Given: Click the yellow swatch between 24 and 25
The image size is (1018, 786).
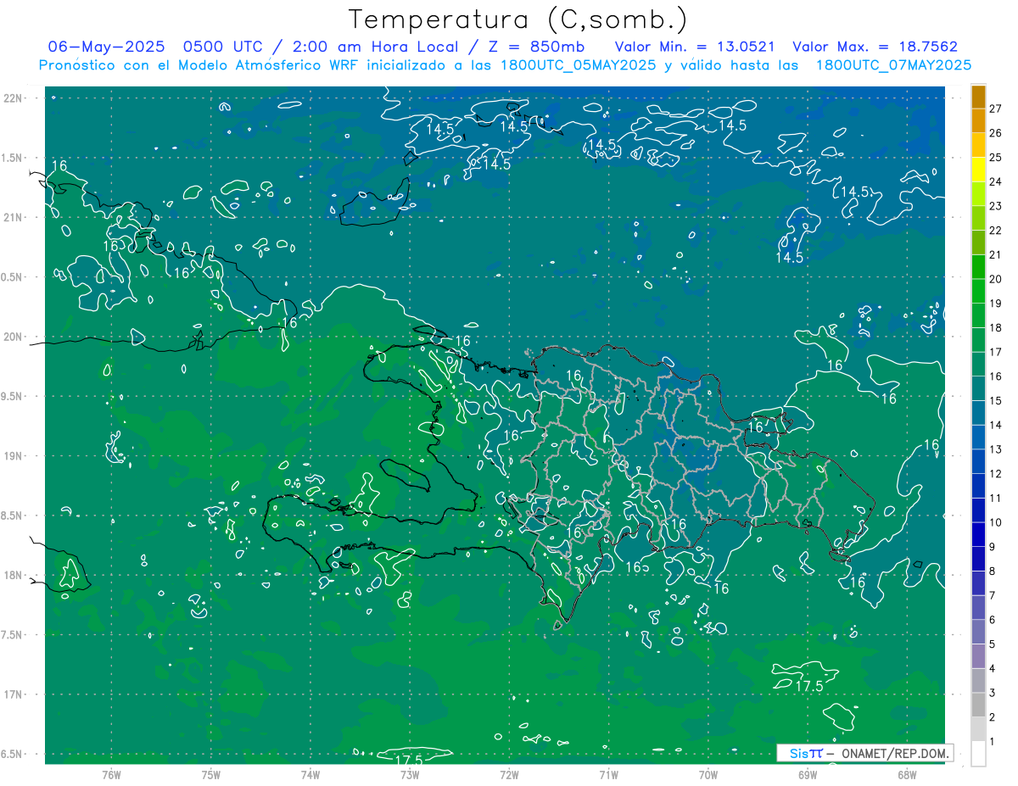Looking at the screenshot, I should point(978,170).
